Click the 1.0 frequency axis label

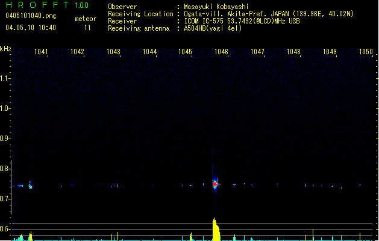[x=5, y=108]
